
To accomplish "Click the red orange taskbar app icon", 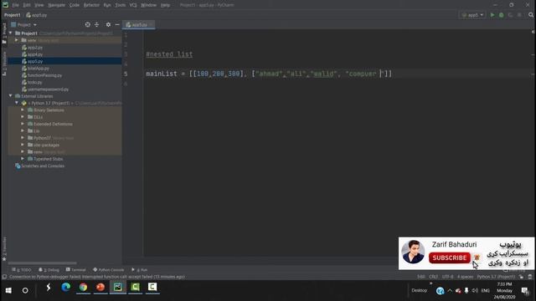I will (100, 288).
